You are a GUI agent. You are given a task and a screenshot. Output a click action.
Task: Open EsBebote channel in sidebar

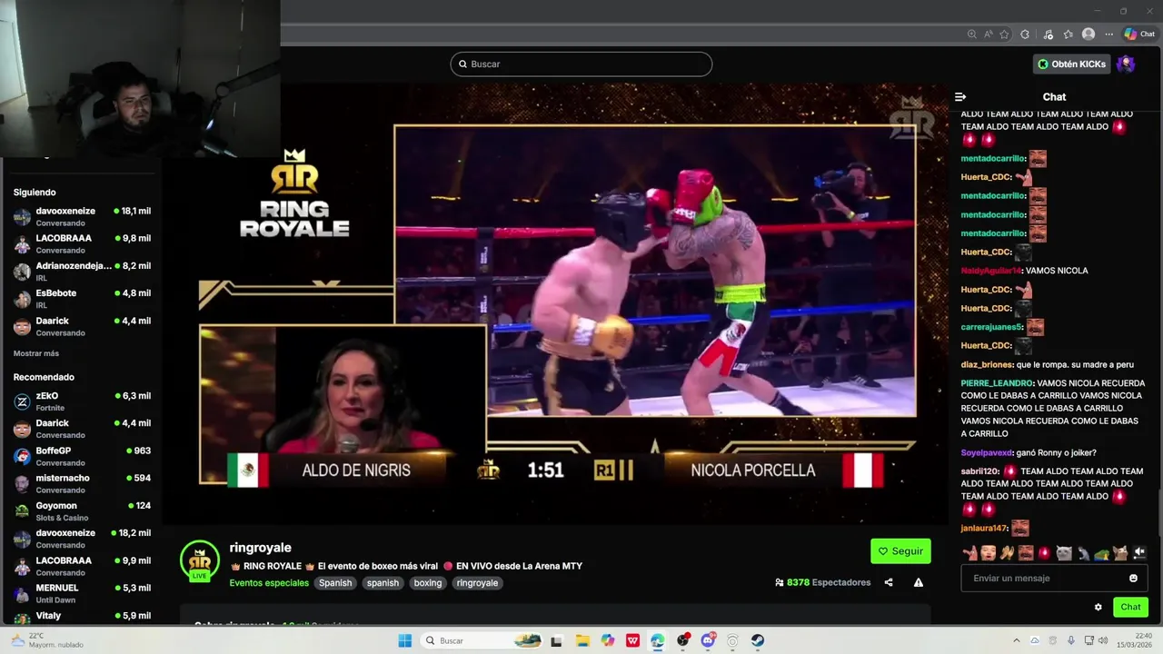82,299
